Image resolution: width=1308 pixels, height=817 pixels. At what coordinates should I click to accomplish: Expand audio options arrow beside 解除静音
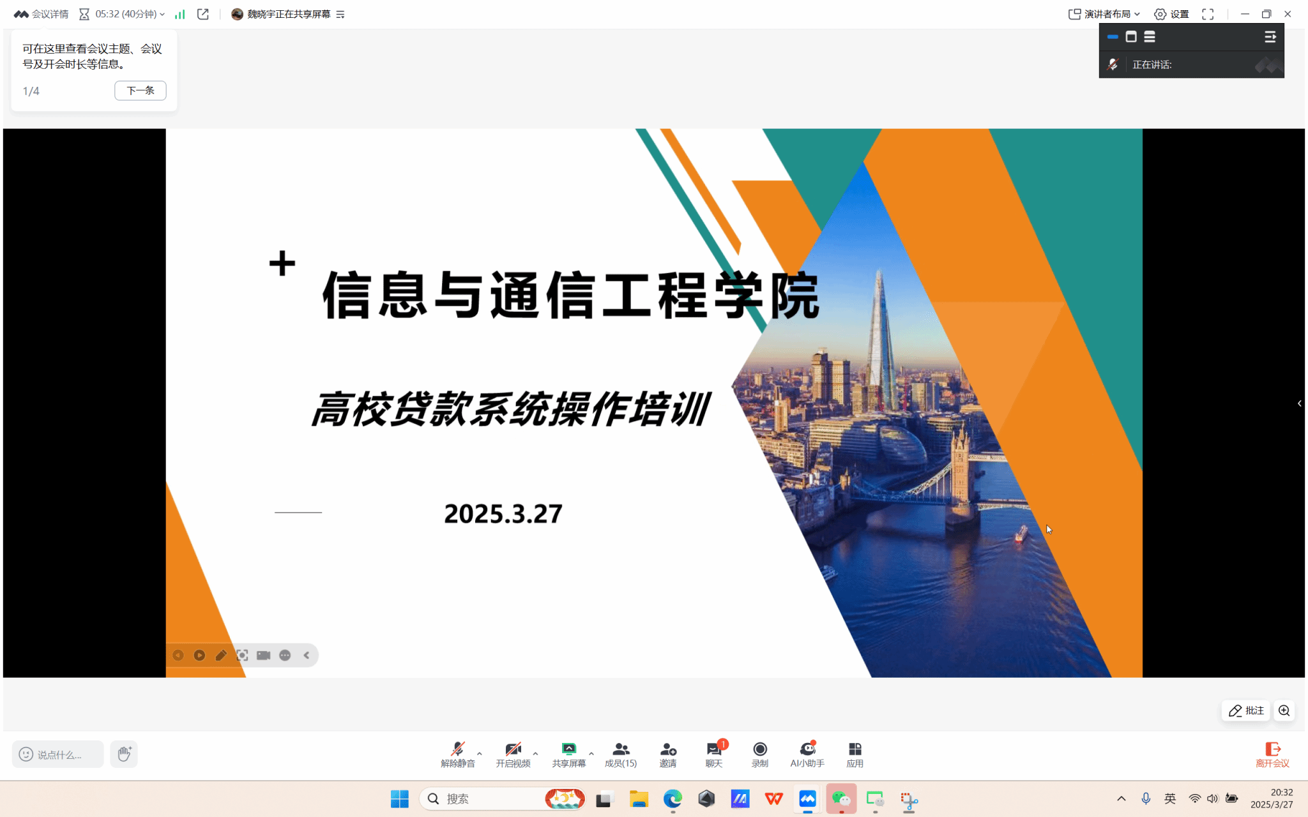pyautogui.click(x=480, y=753)
